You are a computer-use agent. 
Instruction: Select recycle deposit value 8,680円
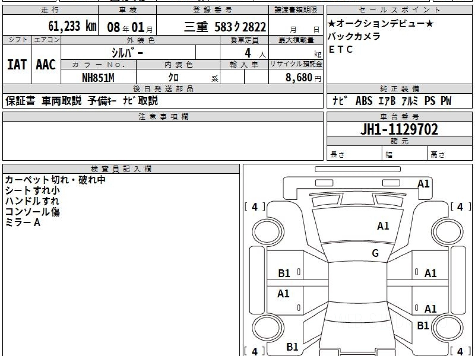tap(303, 78)
